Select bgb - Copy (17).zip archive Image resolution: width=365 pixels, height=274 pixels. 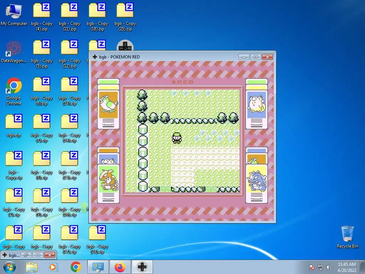click(70, 240)
